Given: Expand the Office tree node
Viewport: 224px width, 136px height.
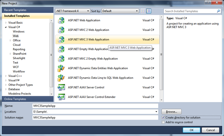Looking at the screenshot, I should (x=10, y=41).
